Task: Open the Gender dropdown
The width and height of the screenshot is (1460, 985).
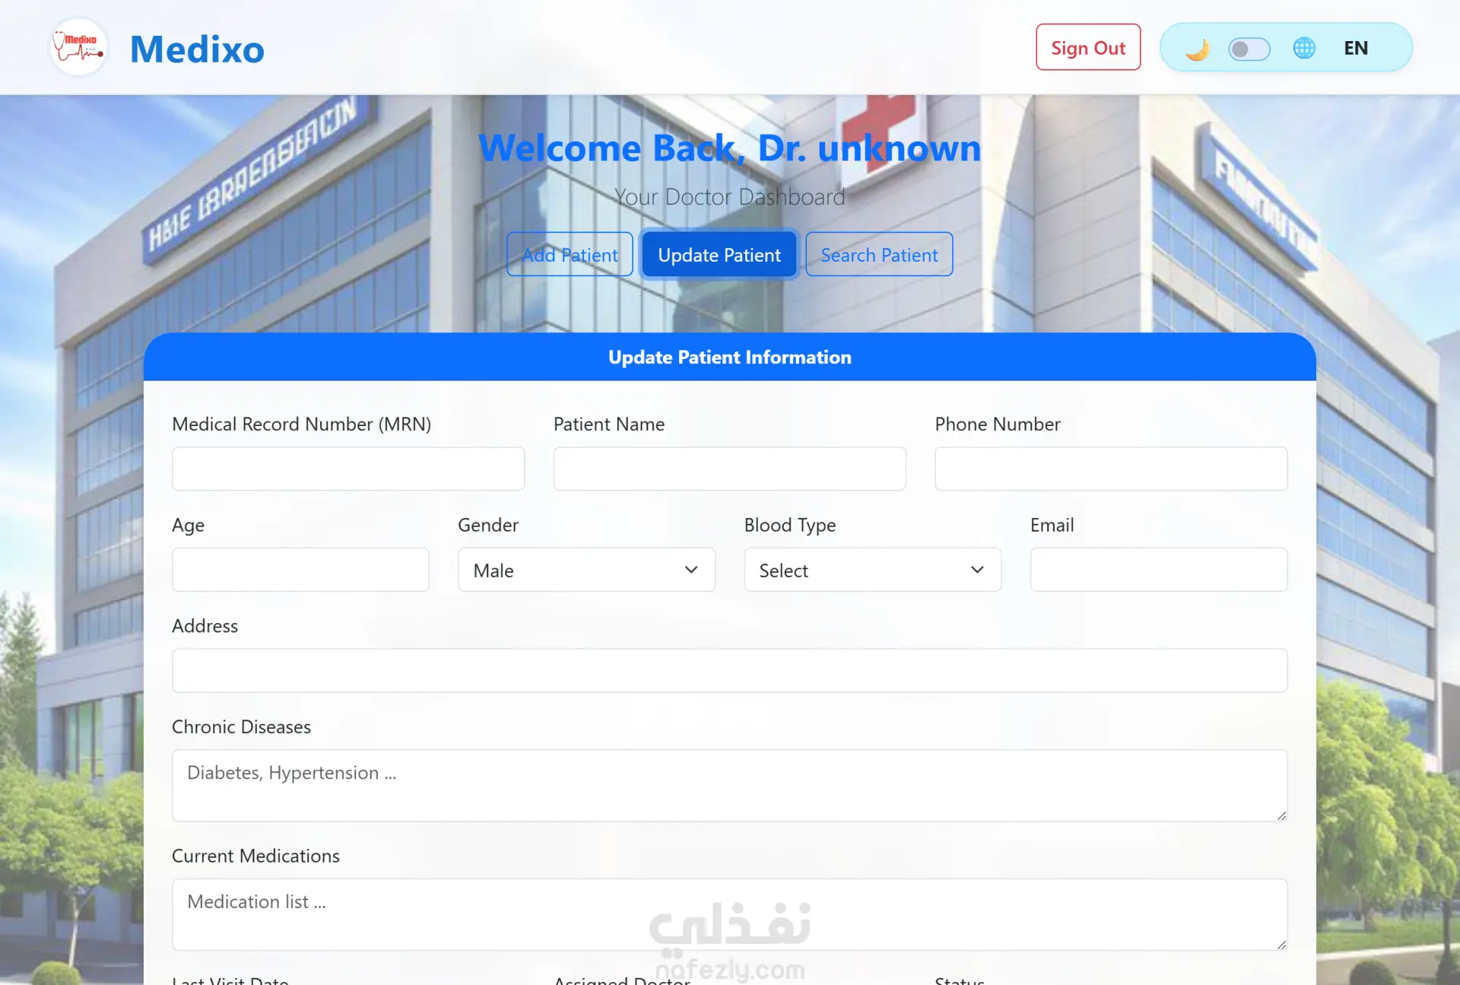Action: (586, 570)
